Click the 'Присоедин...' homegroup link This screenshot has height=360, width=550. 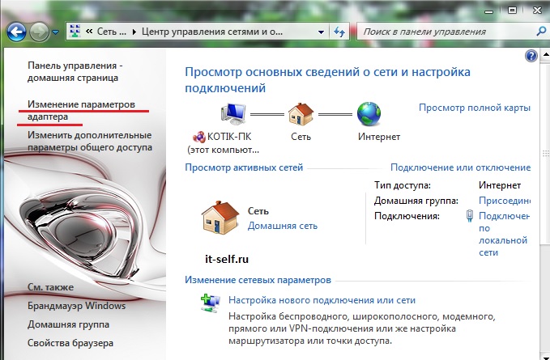[x=505, y=201]
